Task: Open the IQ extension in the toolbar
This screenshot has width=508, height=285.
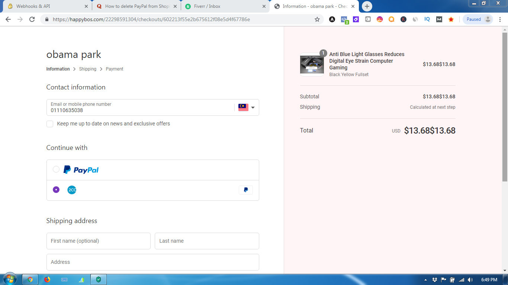Action: [x=427, y=19]
